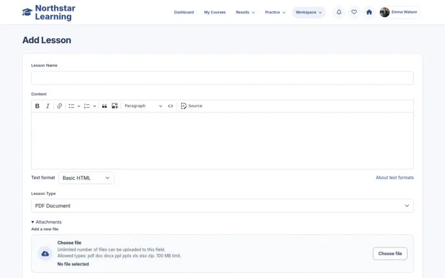Image resolution: width=445 pixels, height=278 pixels.
Task: Open the wishlist heart icon
Action: 354,12
